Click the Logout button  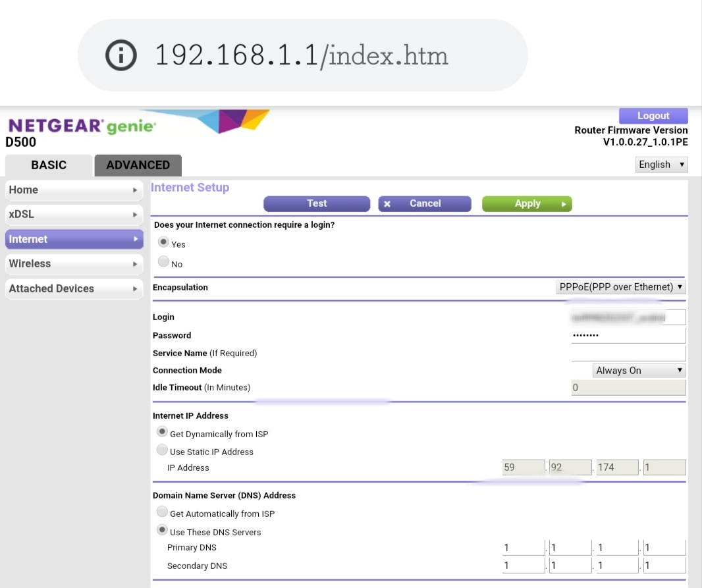point(653,115)
